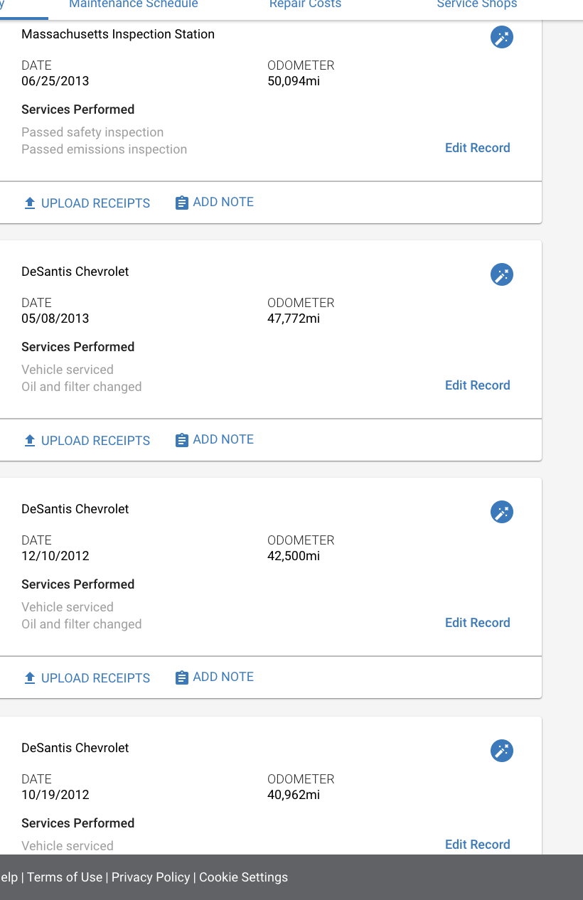This screenshot has height=900, width=583.
Task: Switch to the Repair Costs tab
Action: 305,4
